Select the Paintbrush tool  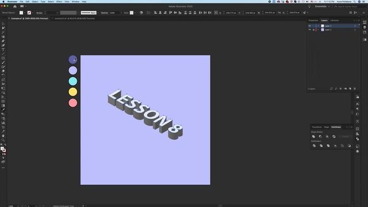point(3,63)
